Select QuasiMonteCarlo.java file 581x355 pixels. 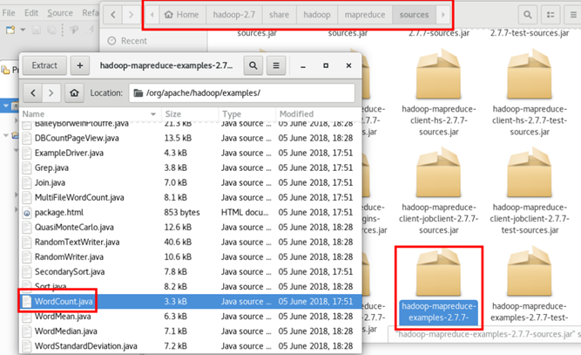191,227
